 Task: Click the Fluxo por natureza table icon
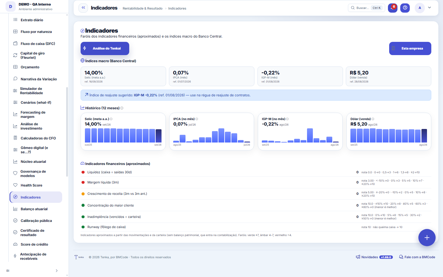coord(15,32)
